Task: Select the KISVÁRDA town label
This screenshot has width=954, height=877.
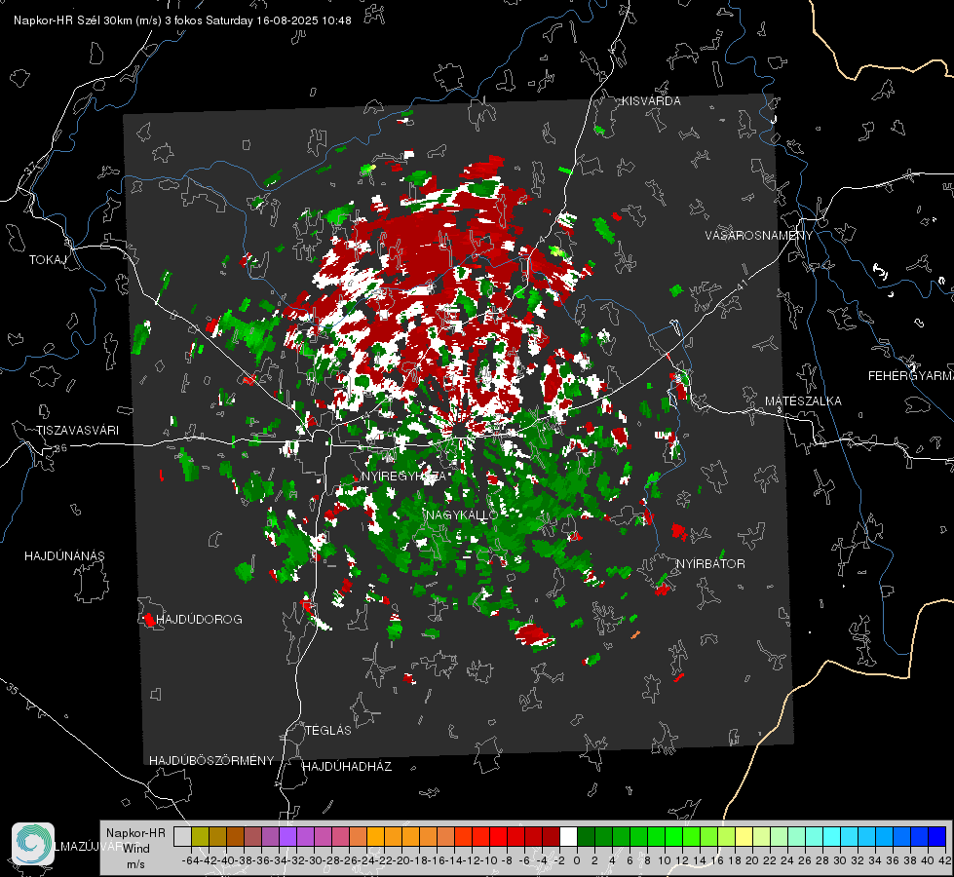Action: 651,101
